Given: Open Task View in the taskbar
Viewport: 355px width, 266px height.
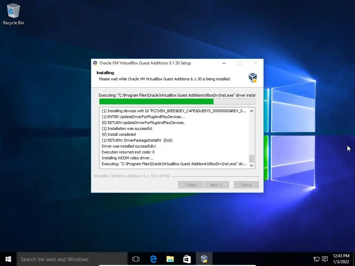Looking at the screenshot, I should point(136,259).
